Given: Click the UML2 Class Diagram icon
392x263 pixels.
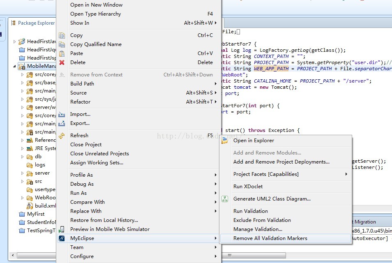Looking at the screenshot, I should coord(225,199).
